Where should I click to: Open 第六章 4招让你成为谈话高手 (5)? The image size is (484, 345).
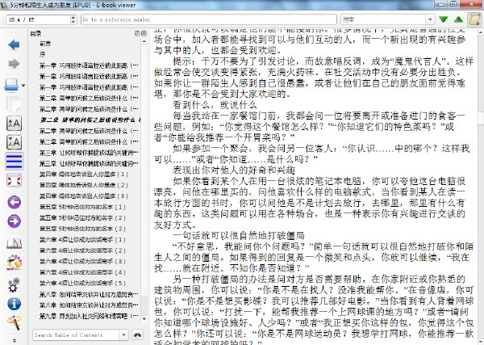(x=82, y=283)
